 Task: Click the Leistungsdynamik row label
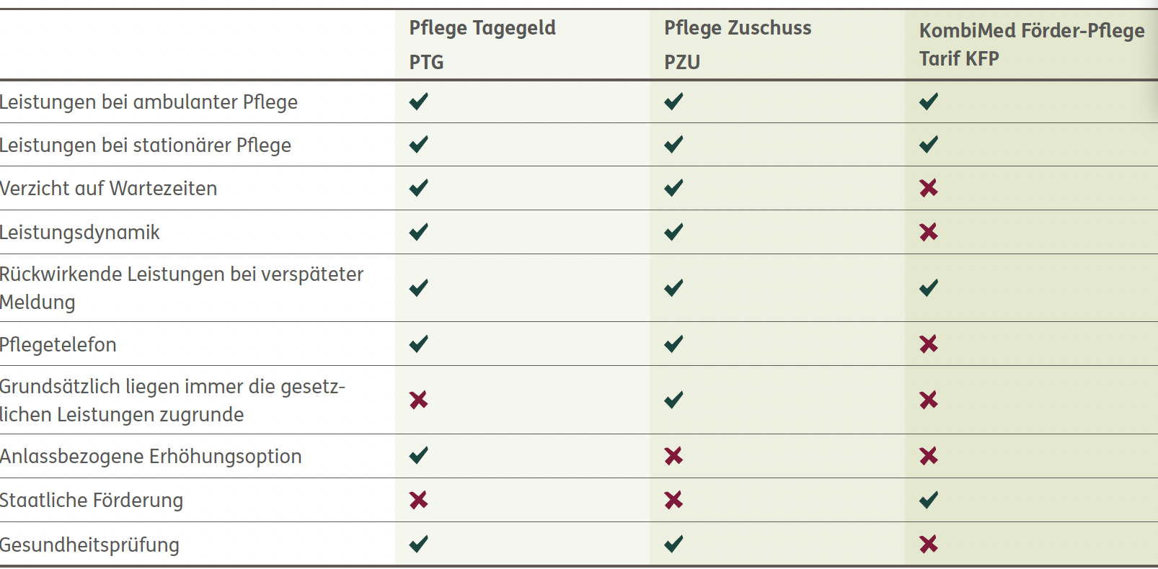tap(80, 233)
